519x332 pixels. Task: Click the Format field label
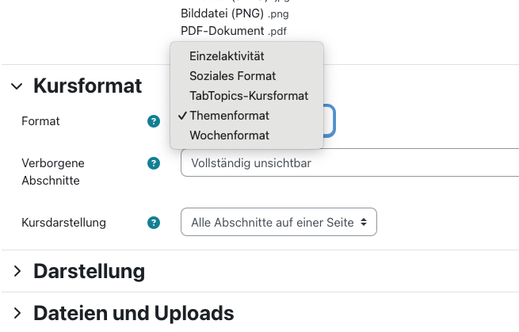pos(40,121)
